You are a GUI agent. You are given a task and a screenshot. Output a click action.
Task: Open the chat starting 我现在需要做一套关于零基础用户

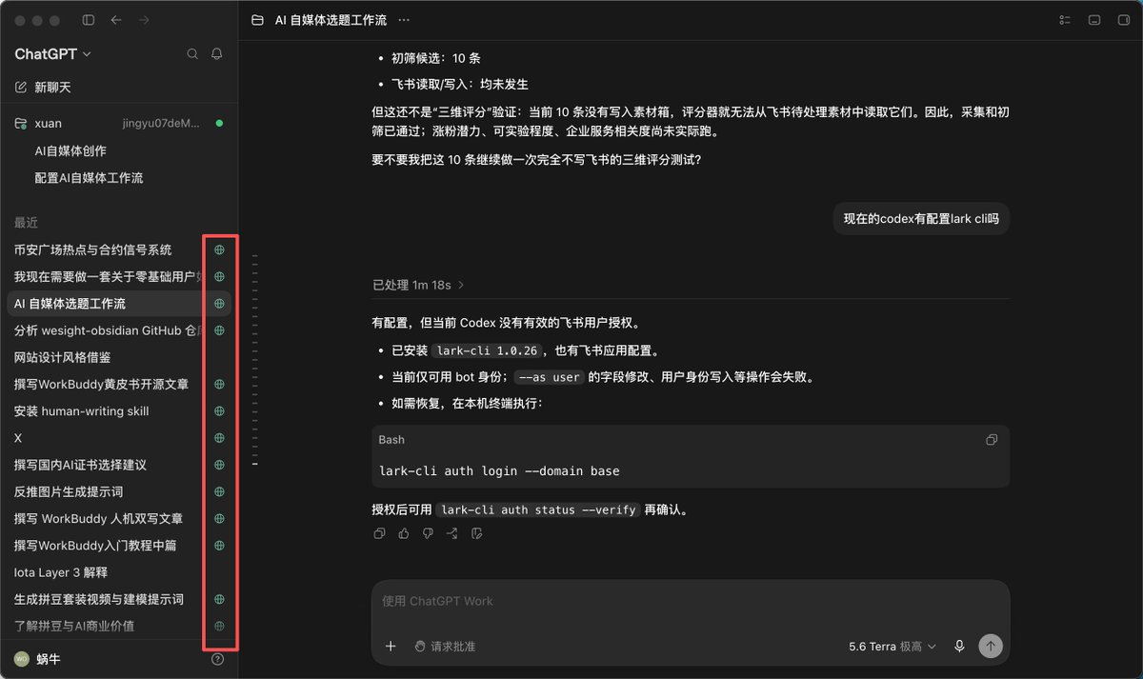107,276
